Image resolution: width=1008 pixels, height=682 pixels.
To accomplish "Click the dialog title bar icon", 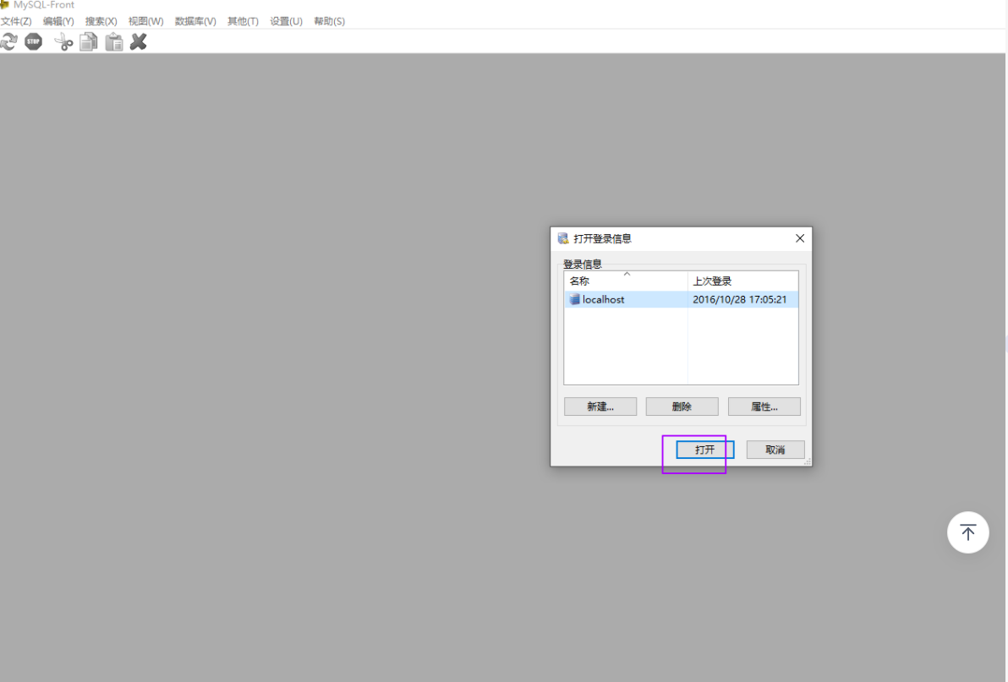I will pos(563,238).
